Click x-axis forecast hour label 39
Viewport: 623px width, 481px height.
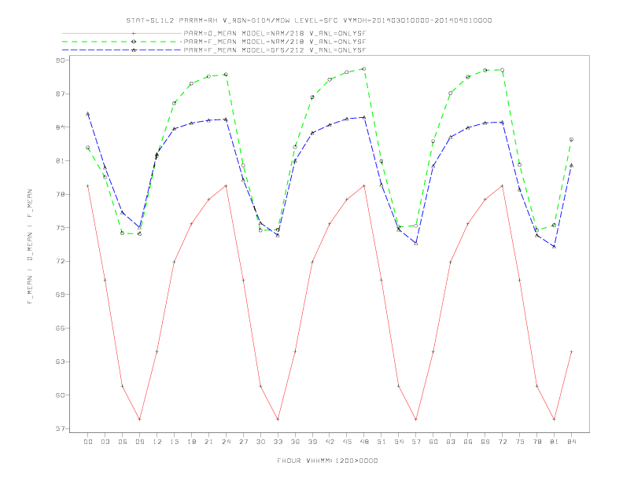pos(312,442)
